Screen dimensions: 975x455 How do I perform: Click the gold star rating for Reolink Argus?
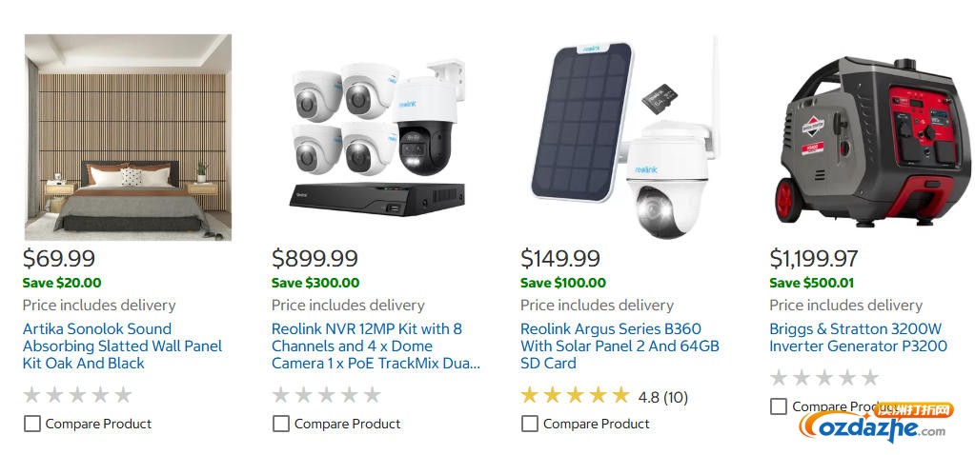pos(575,396)
